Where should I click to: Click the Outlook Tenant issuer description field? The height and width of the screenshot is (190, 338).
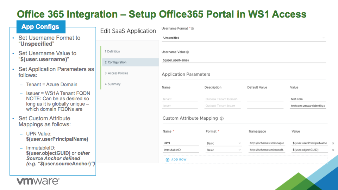(x=222, y=106)
